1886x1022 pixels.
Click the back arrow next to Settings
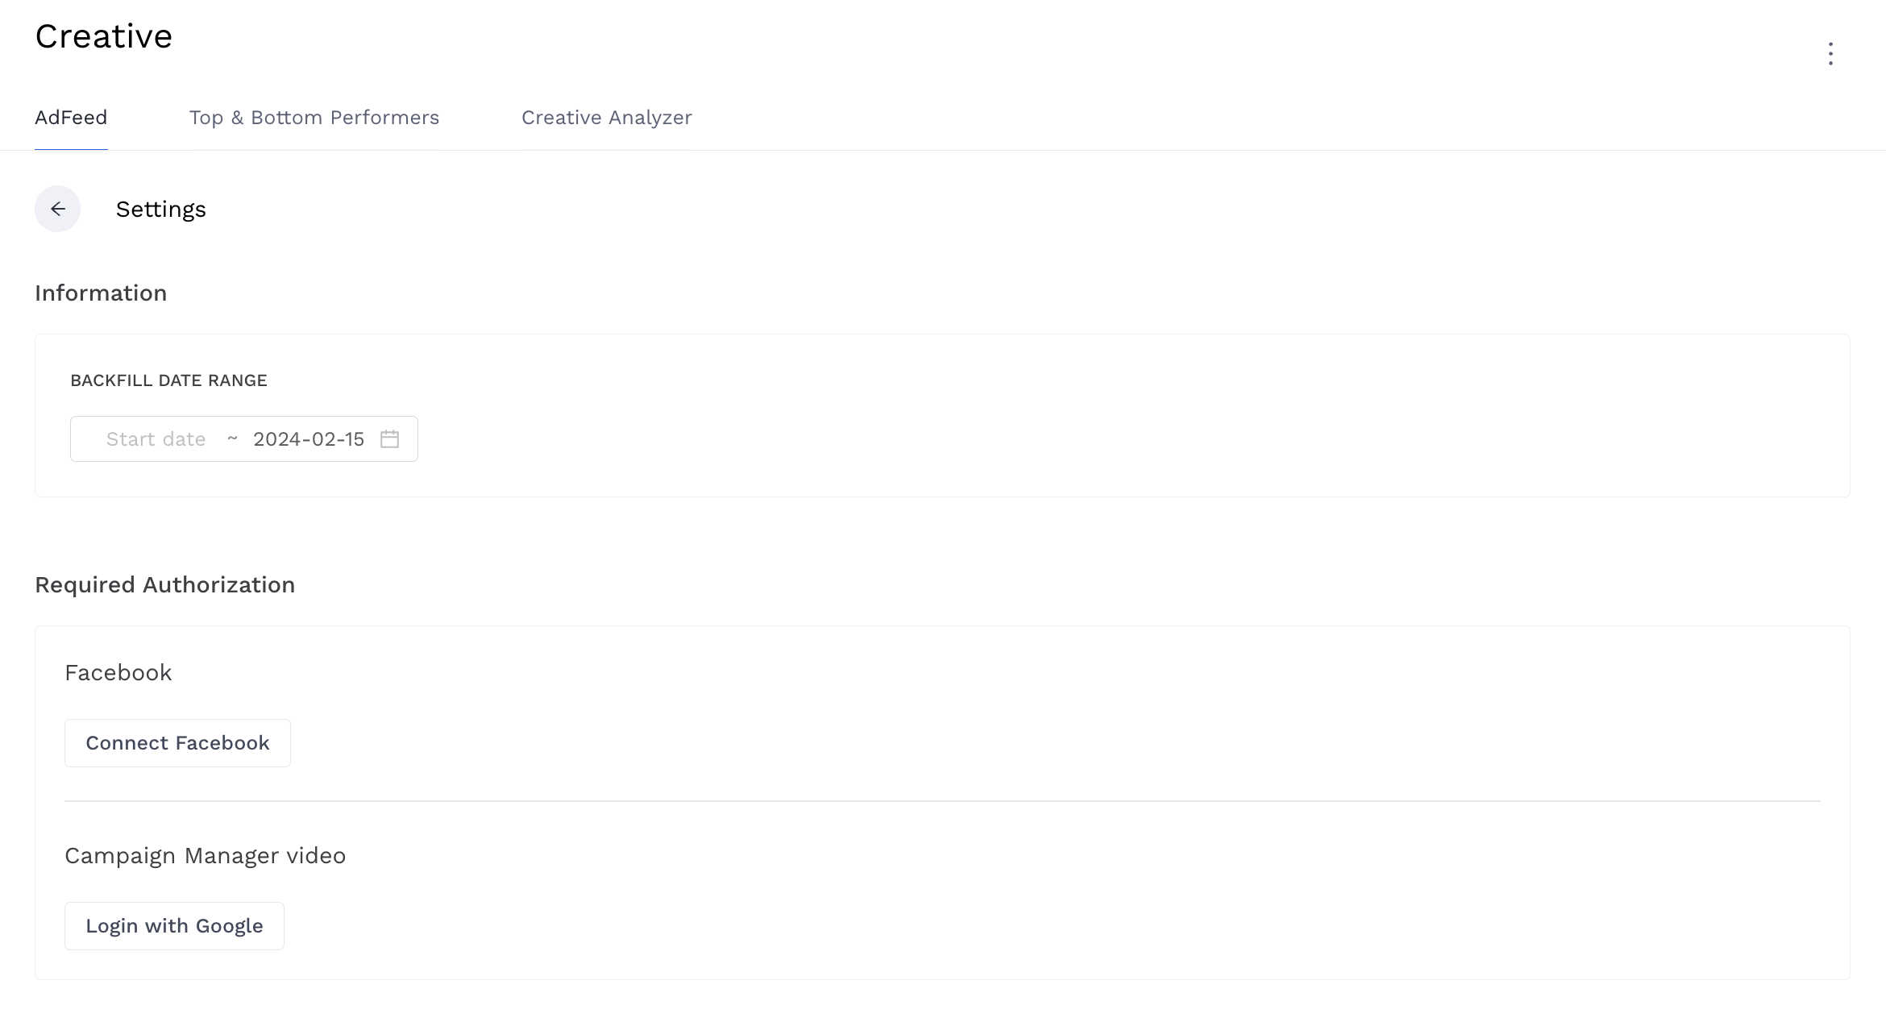[x=57, y=209]
